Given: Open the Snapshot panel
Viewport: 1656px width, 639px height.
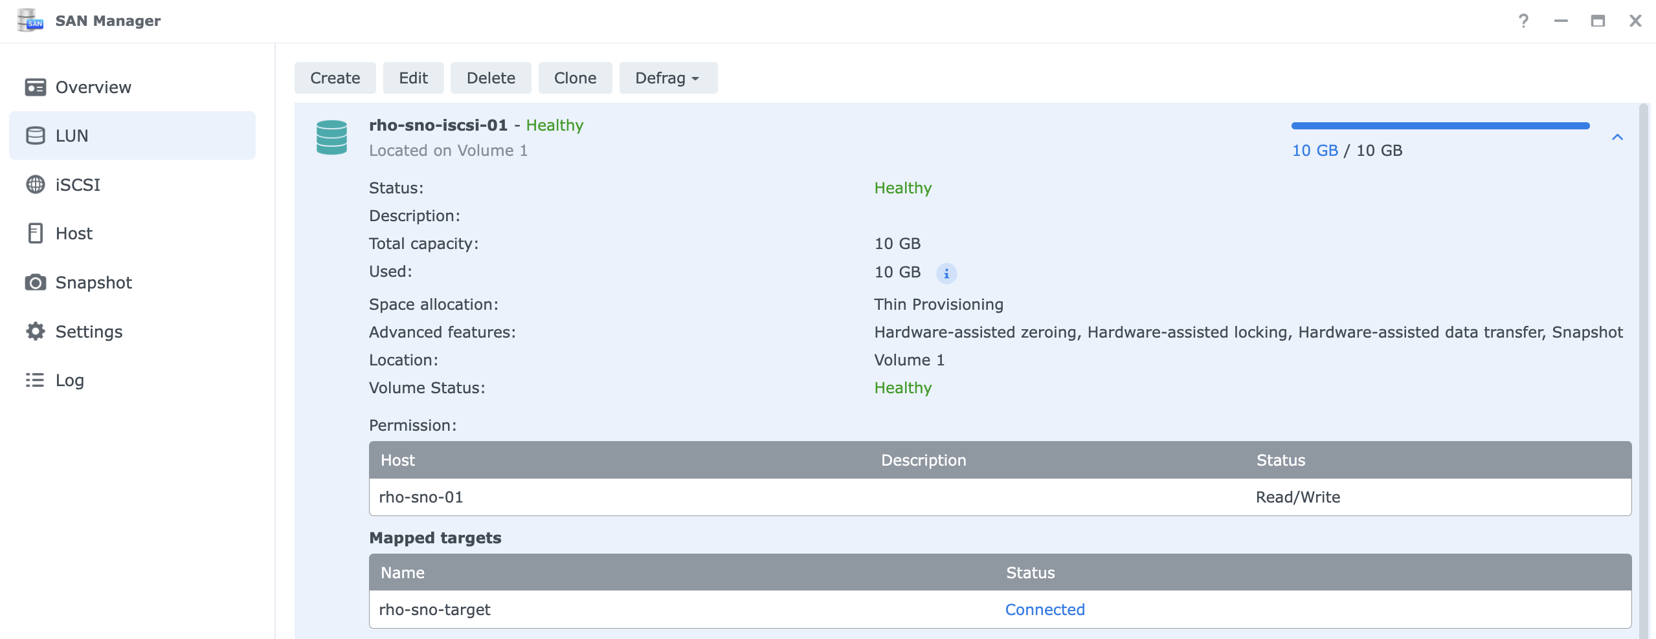Looking at the screenshot, I should click(36, 282).
